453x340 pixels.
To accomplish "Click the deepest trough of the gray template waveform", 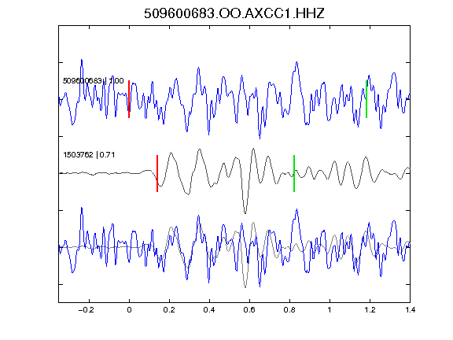I will click(245, 212).
